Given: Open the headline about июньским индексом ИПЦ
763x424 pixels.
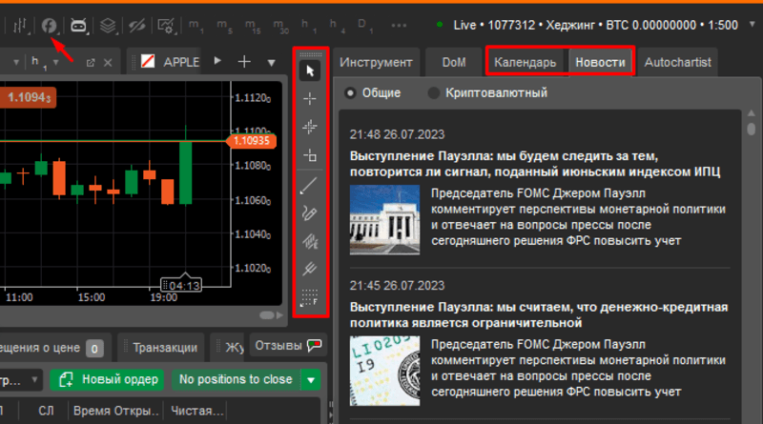Looking at the screenshot, I should pos(535,164).
